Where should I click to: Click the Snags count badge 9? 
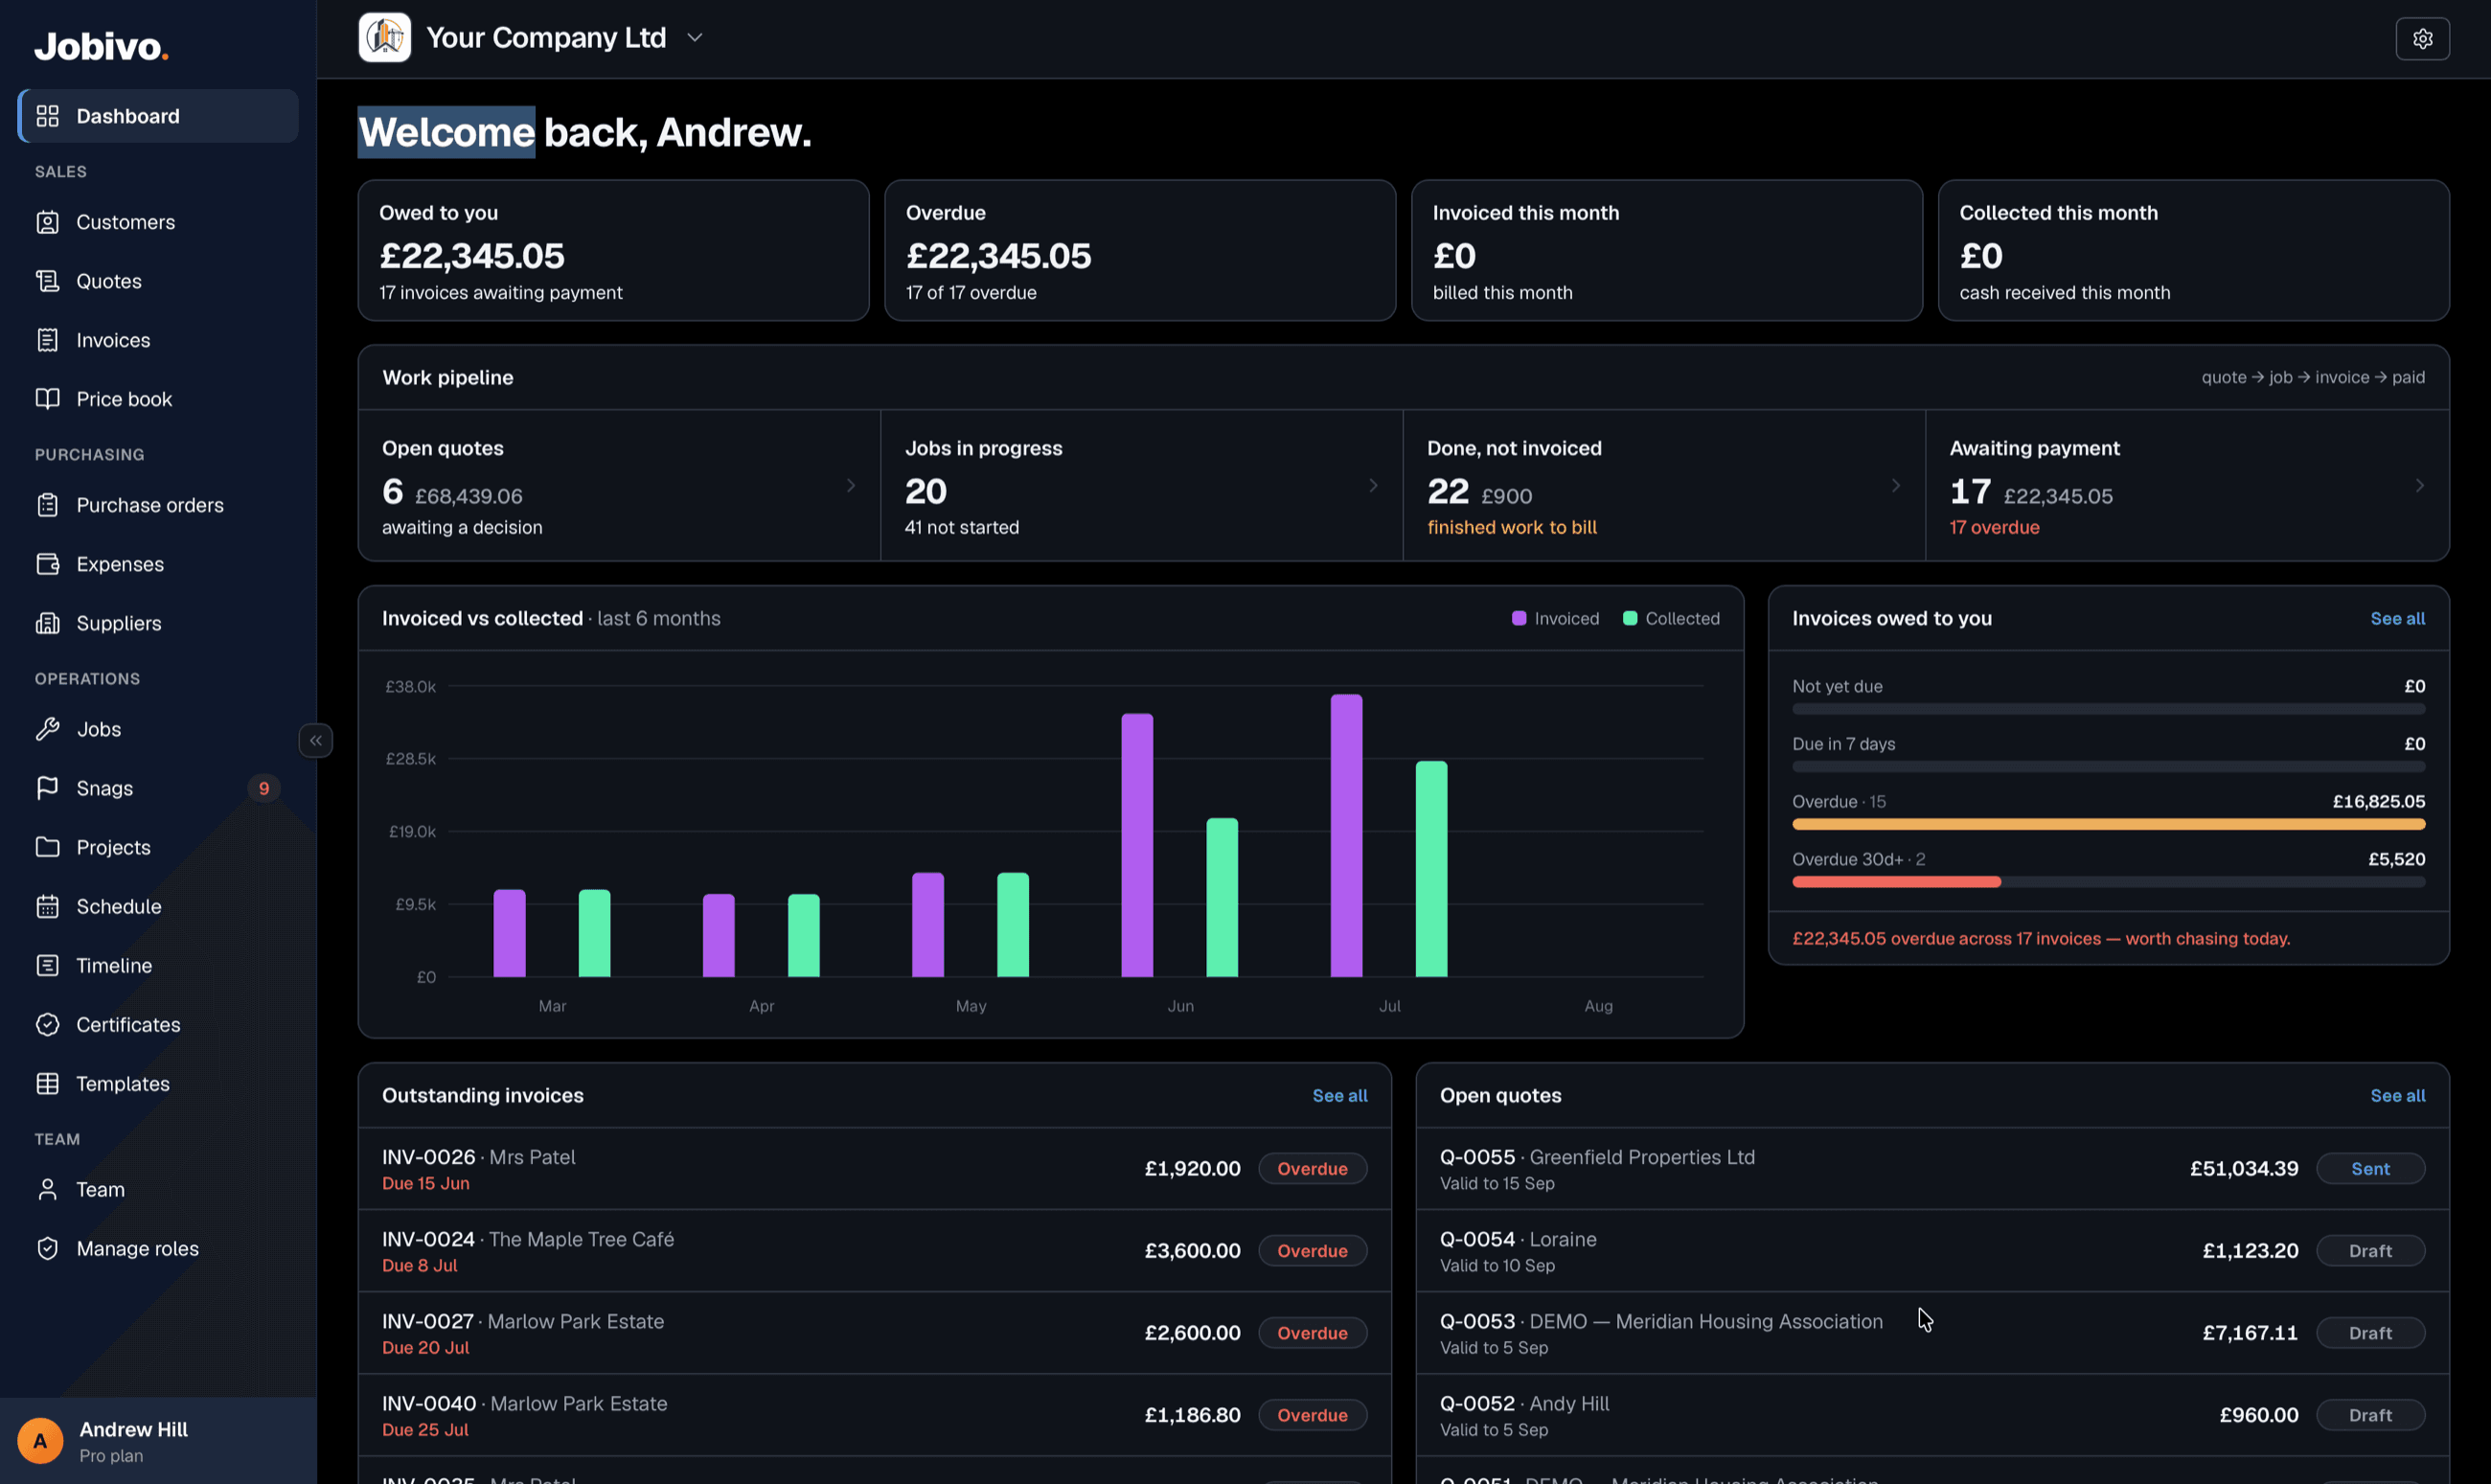pos(264,788)
